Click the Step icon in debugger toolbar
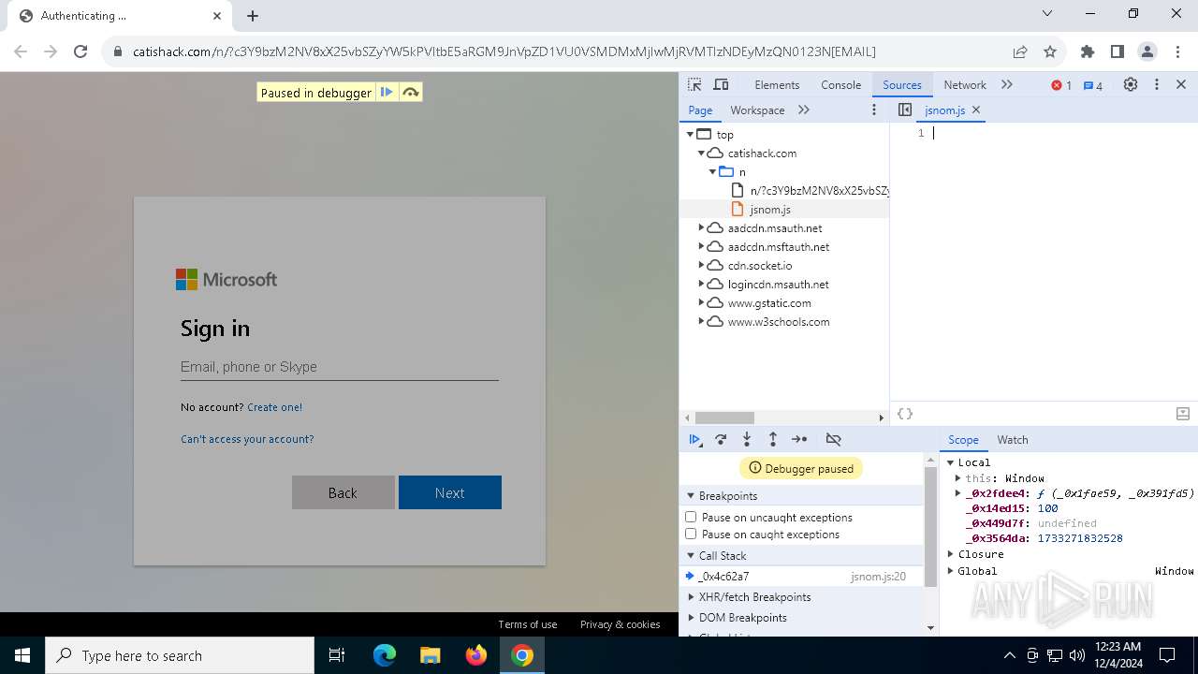The image size is (1198, 674). pyautogui.click(x=799, y=439)
